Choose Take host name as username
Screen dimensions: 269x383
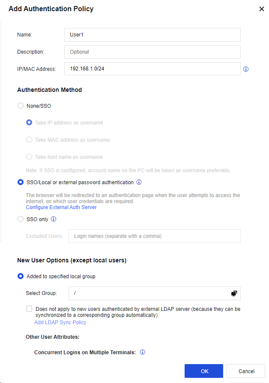click(x=29, y=157)
